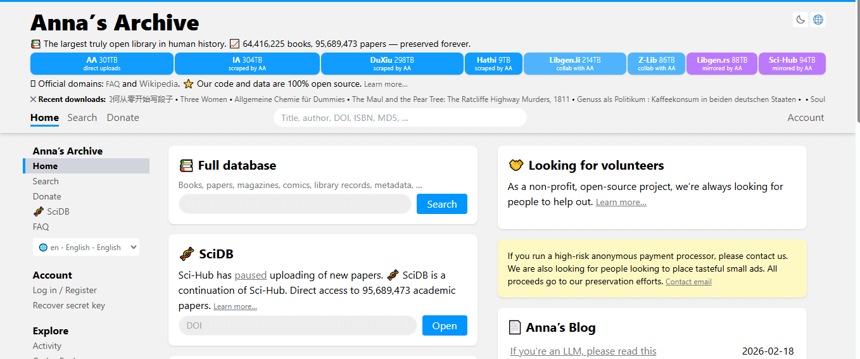The width and height of the screenshot is (860, 359).
Task: Focus the Title, author, DOI search box
Action: coord(400,118)
